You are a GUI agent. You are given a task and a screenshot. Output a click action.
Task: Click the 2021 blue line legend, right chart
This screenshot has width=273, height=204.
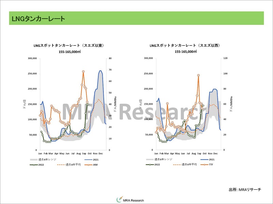pyautogui.click(x=202, y=159)
